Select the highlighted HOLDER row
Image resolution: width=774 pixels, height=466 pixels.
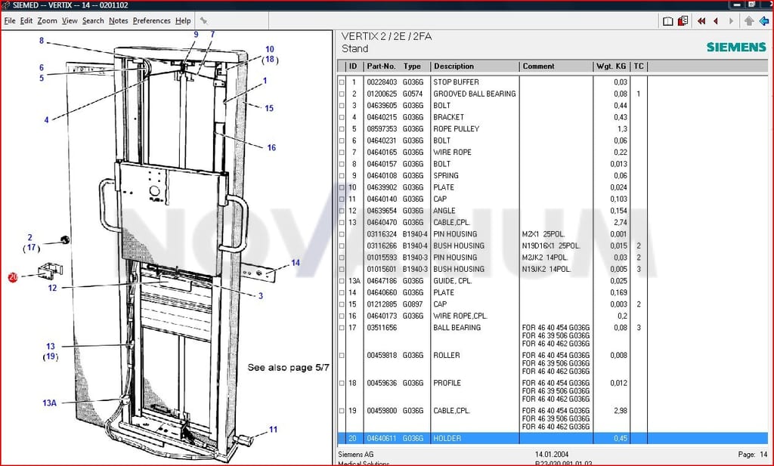(552, 438)
